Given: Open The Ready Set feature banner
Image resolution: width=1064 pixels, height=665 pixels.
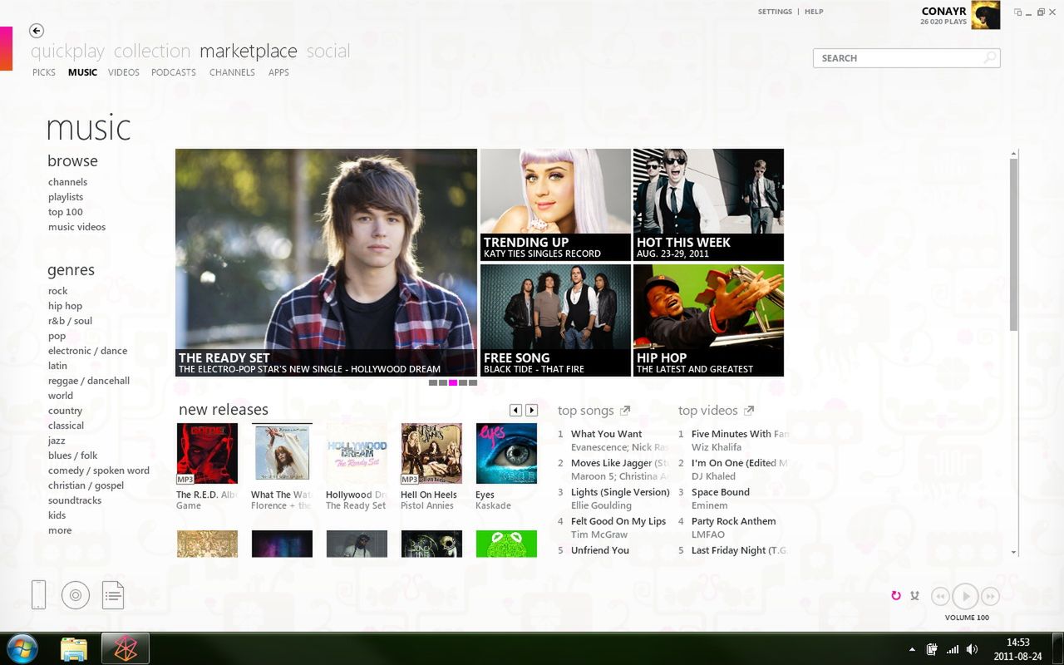Looking at the screenshot, I should point(326,263).
